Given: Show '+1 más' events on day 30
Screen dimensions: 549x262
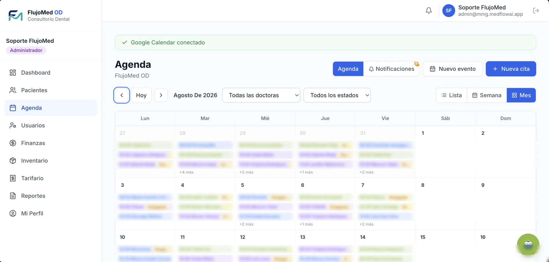Looking at the screenshot, I should [306, 172].
